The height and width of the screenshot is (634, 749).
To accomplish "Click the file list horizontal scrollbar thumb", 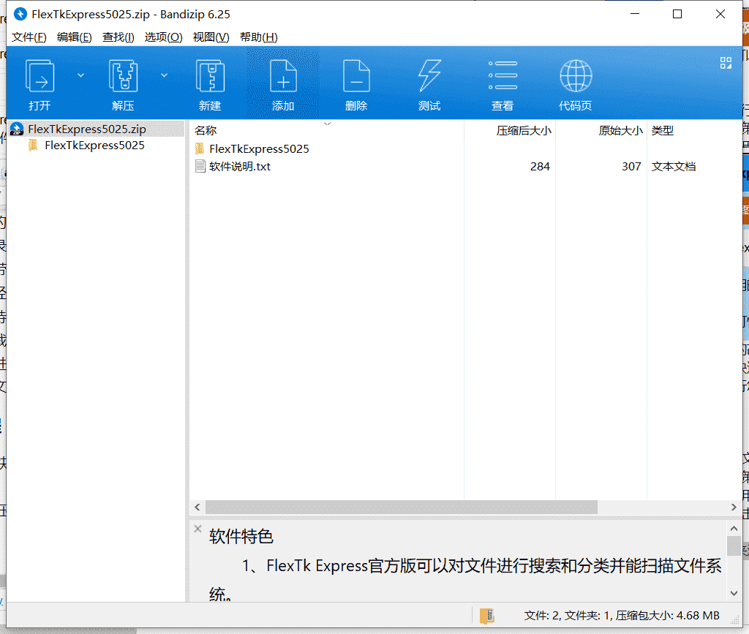I will pos(402,507).
